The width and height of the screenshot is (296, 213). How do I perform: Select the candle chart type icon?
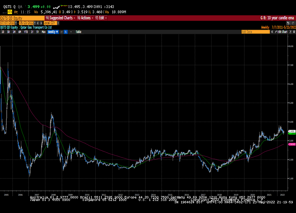click(x=66, y=31)
